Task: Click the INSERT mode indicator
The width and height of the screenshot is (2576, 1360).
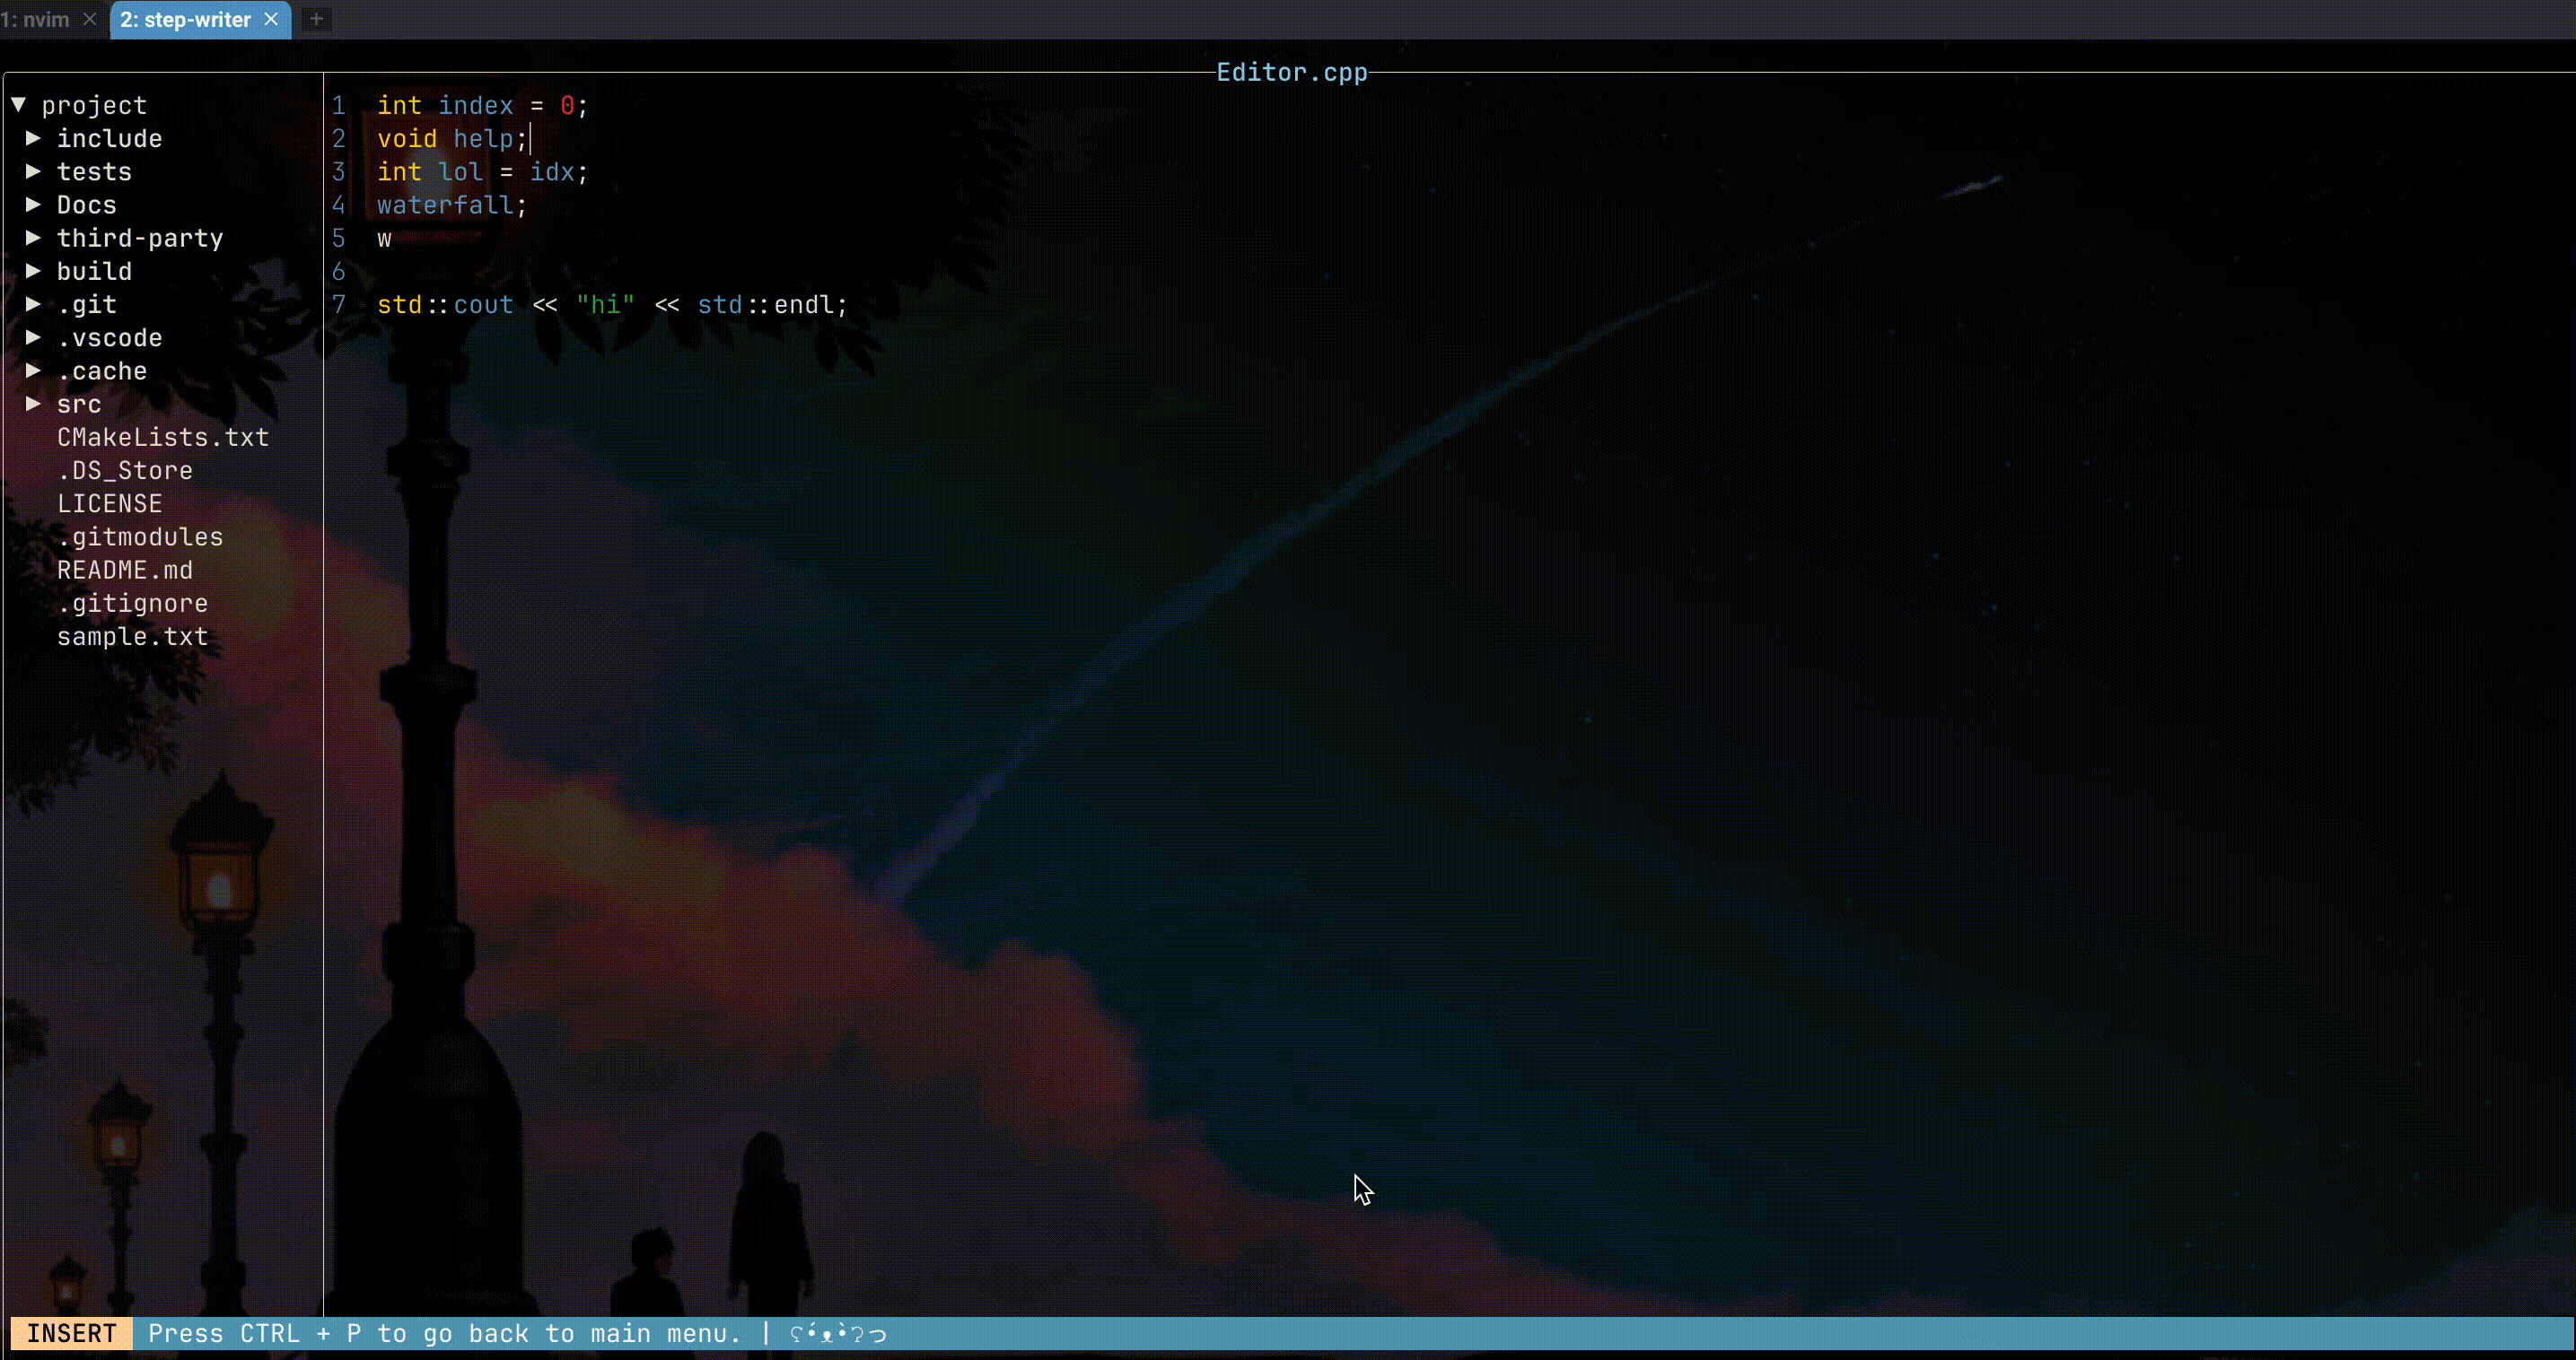Action: point(71,1333)
